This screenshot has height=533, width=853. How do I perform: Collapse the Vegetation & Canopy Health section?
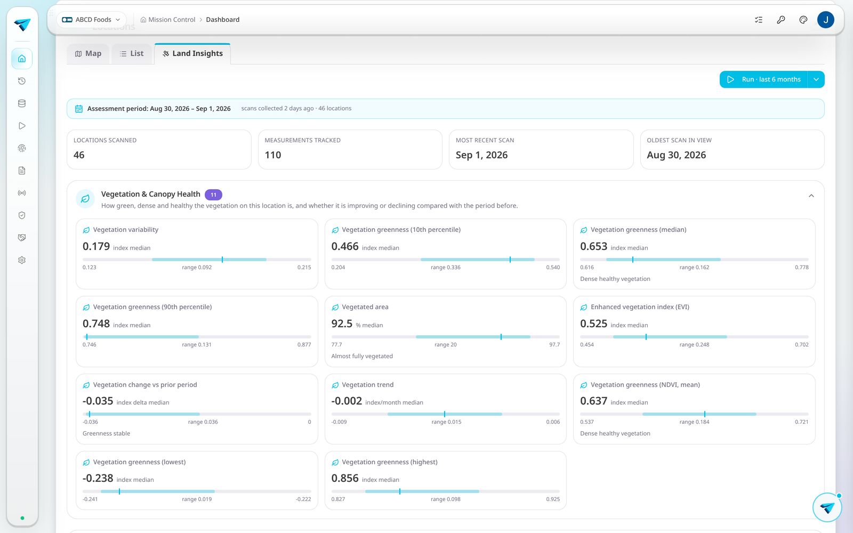click(811, 196)
